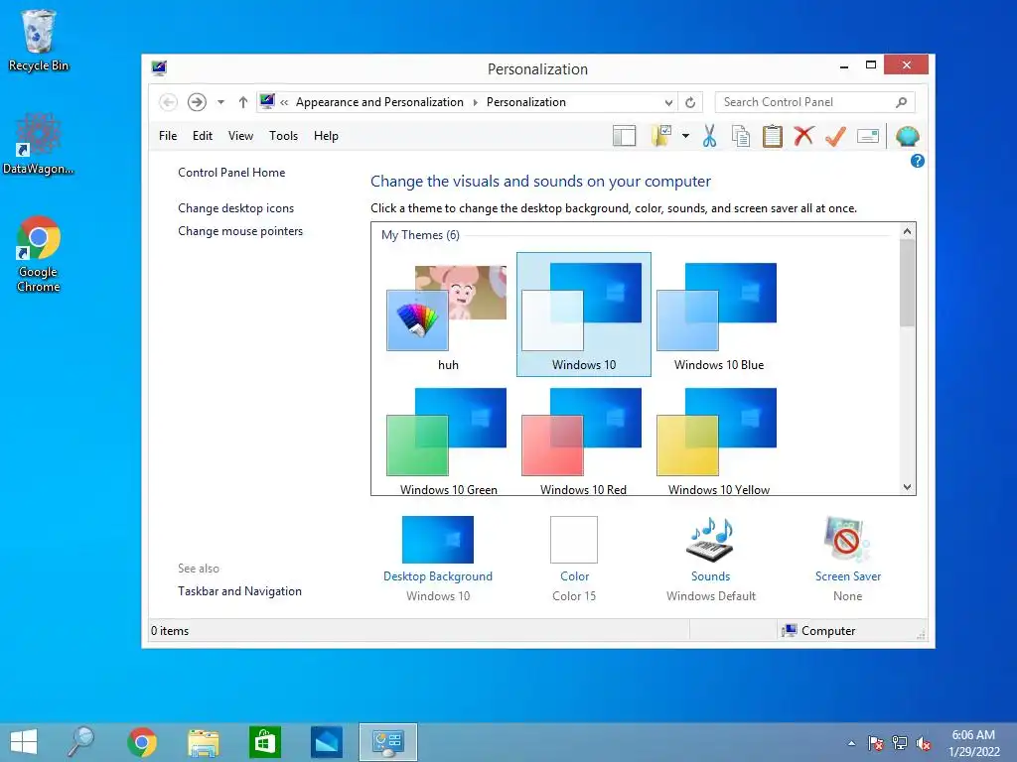Screen dimensions: 1017x762
Task: Open Desktop Background settings
Action: pos(438,559)
